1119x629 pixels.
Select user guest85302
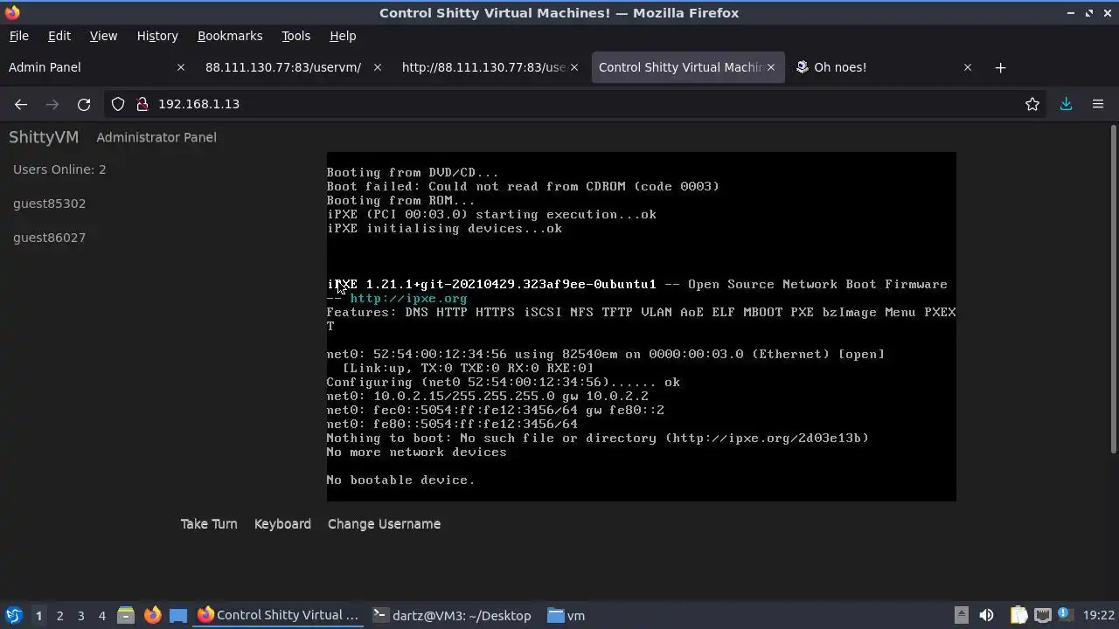point(49,204)
